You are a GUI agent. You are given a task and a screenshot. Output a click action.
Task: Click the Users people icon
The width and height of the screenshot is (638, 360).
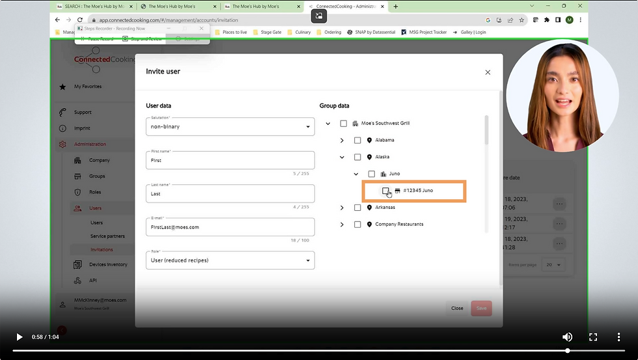[x=77, y=208]
